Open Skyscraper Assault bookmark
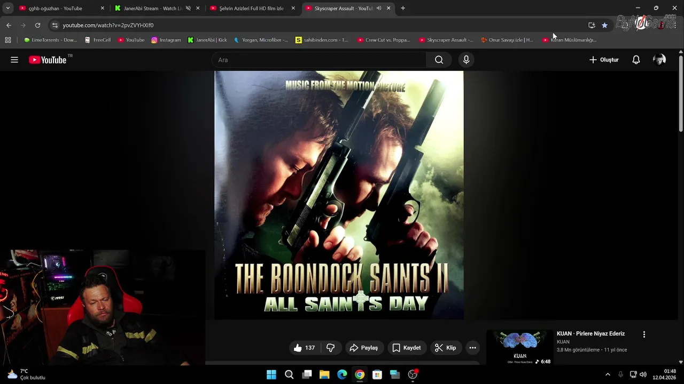This screenshot has height=384, width=684. [x=446, y=40]
